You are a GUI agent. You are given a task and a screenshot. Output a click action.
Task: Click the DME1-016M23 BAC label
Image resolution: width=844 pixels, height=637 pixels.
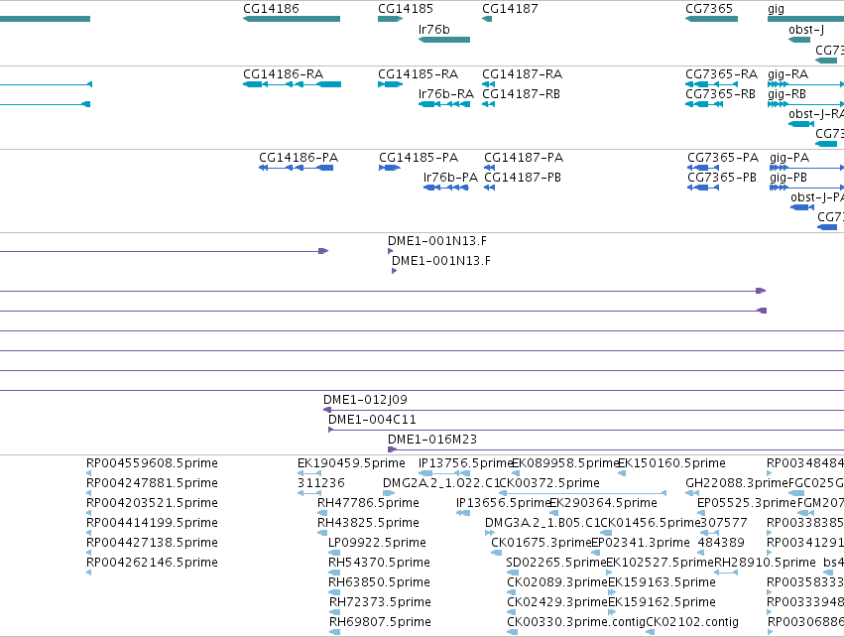coord(432,440)
